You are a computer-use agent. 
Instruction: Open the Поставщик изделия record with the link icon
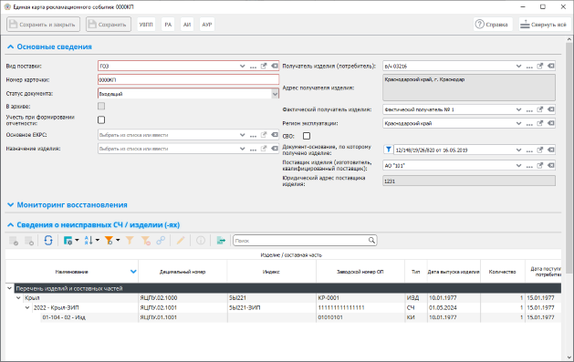coord(540,165)
